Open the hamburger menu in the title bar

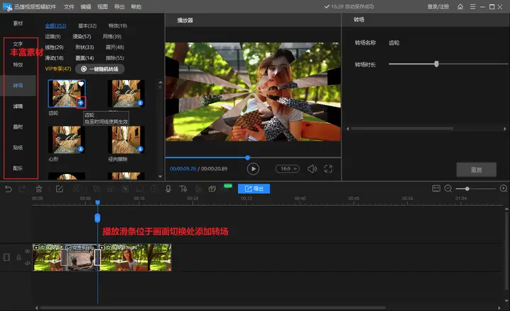(x=472, y=6)
